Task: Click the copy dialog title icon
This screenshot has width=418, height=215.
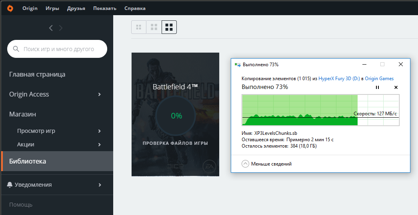Action: [238, 65]
